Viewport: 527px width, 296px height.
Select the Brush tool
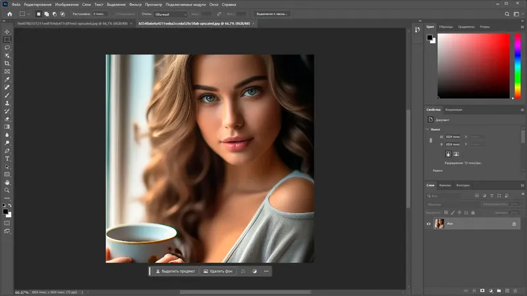[x=7, y=95]
